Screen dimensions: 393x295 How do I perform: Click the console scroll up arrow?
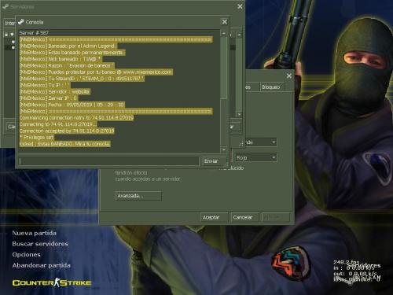coord(223,34)
